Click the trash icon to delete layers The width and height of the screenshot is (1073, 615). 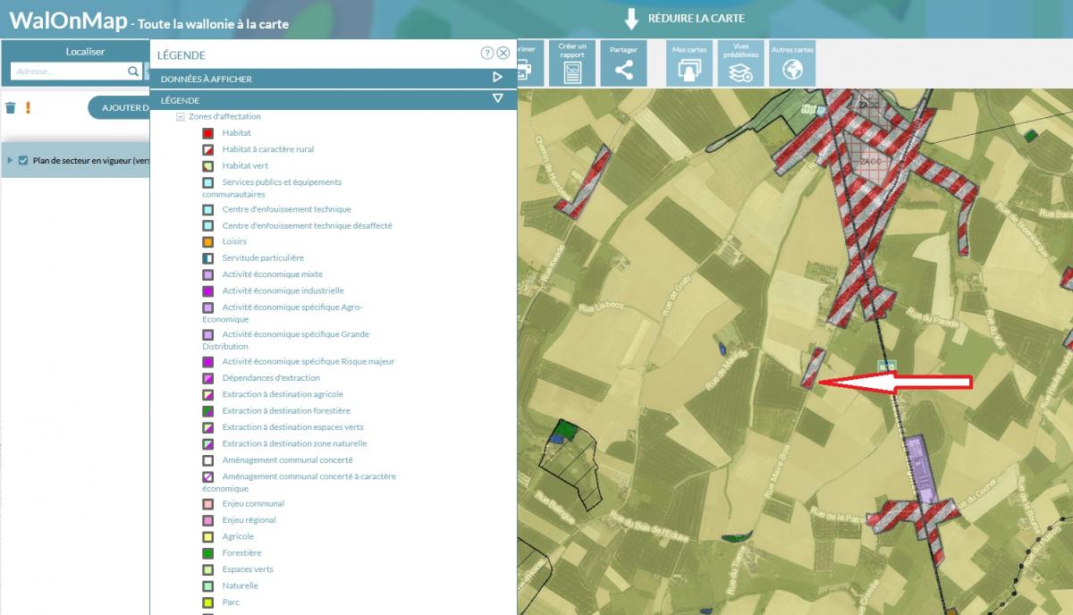[11, 108]
